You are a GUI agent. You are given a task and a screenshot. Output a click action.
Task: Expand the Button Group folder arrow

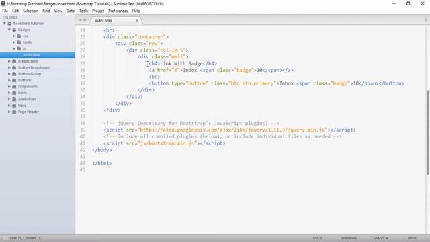pyautogui.click(x=9, y=74)
